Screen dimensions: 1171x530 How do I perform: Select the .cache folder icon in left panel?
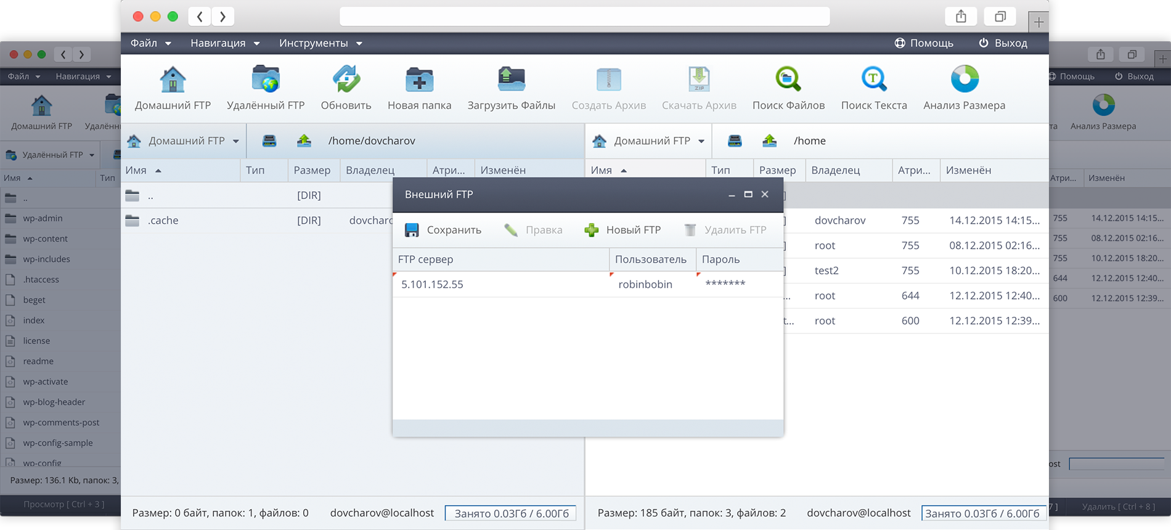tap(133, 220)
